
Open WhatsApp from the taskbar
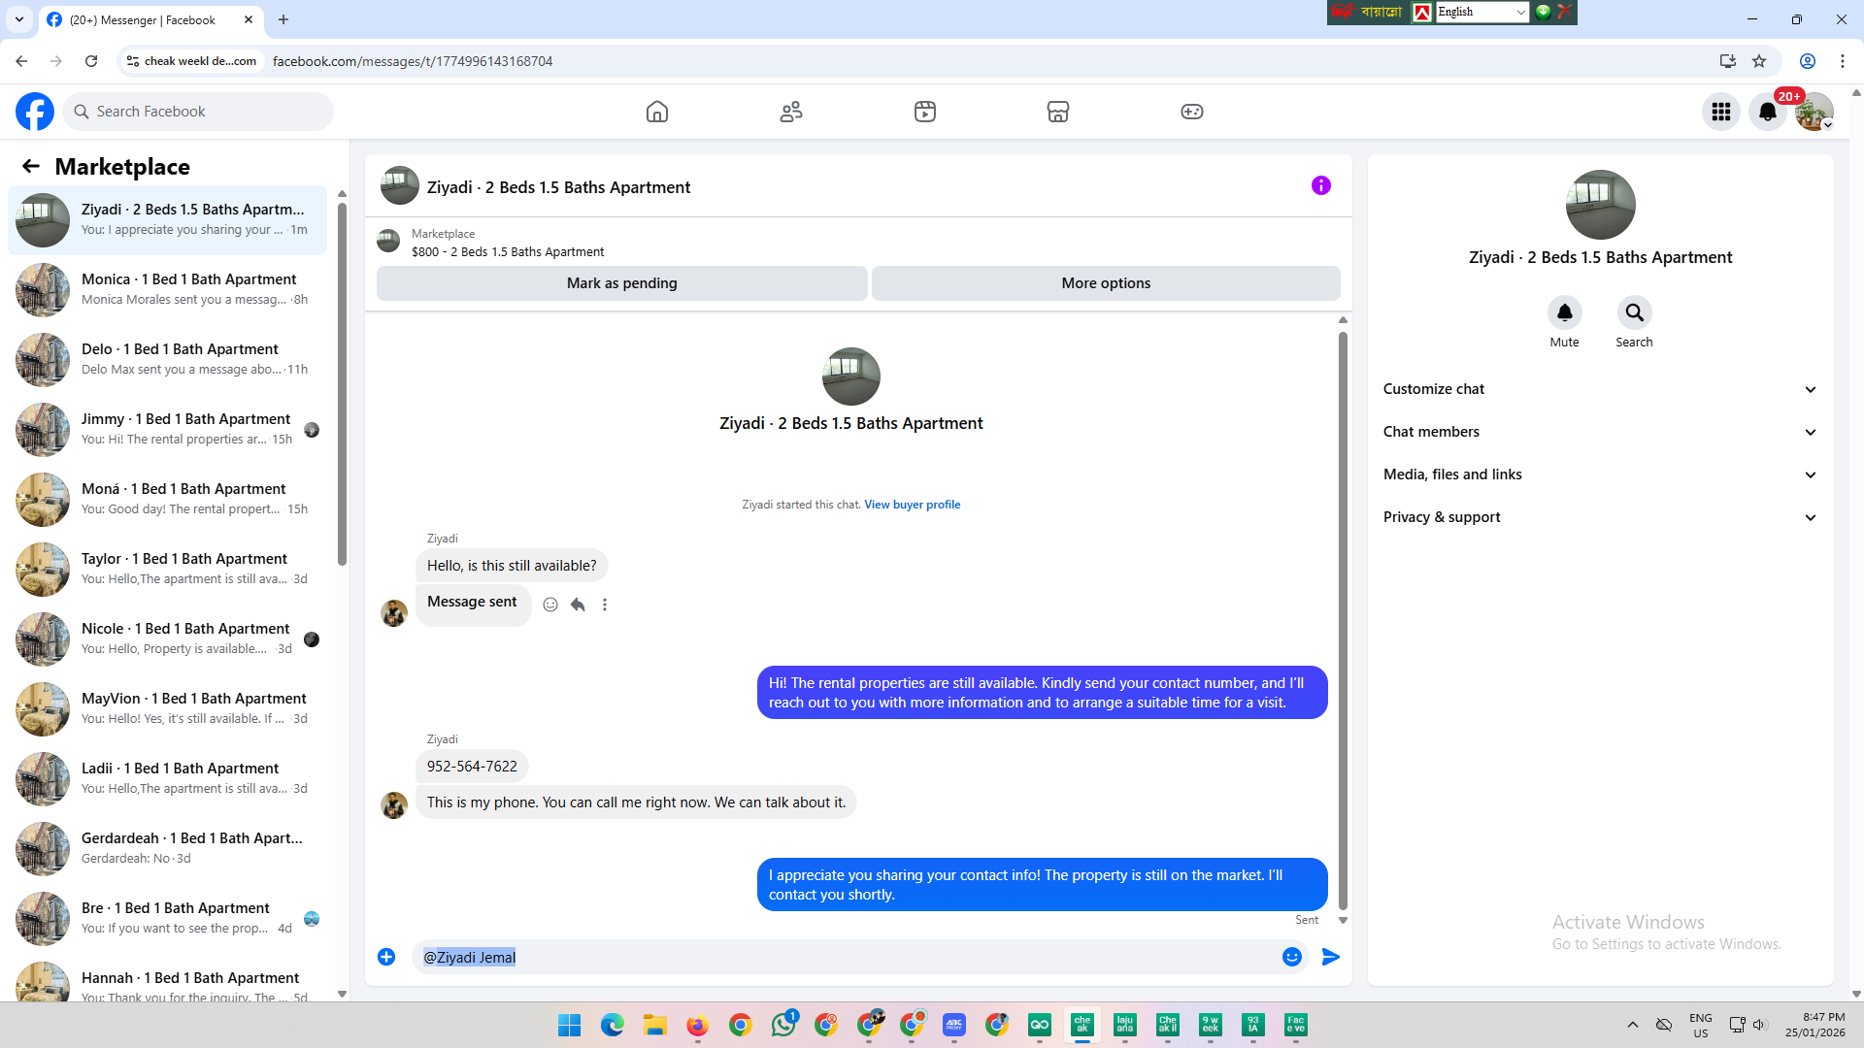click(783, 1025)
